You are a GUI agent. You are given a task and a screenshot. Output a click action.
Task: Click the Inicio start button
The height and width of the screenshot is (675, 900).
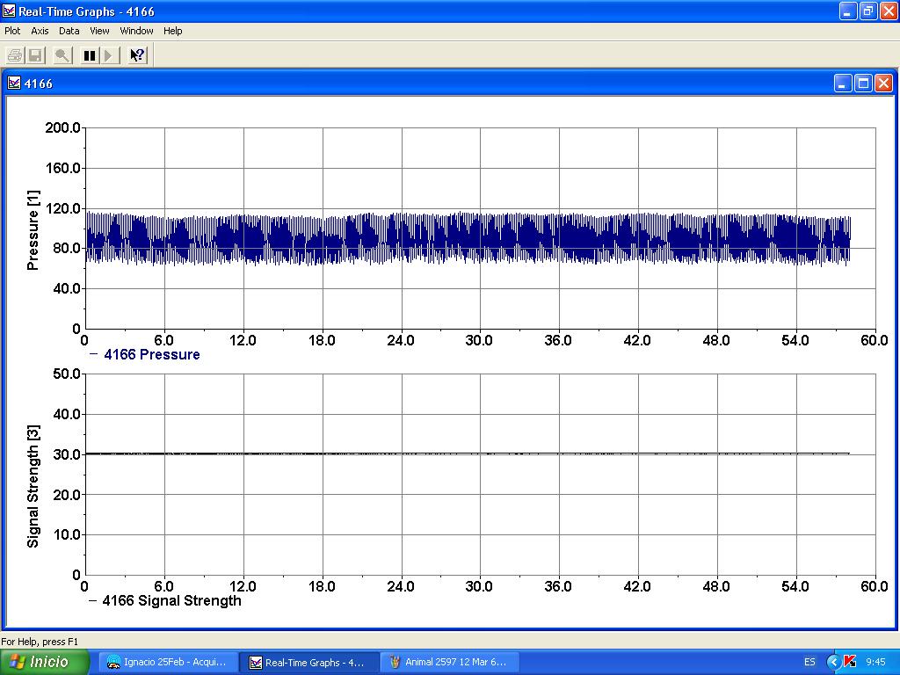tap(45, 662)
